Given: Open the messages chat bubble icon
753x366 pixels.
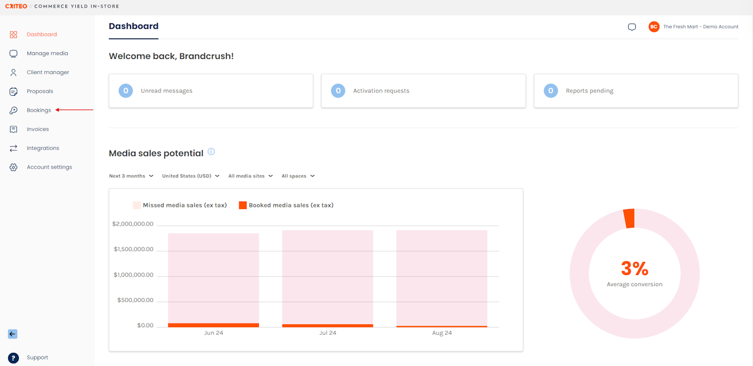Looking at the screenshot, I should click(632, 27).
